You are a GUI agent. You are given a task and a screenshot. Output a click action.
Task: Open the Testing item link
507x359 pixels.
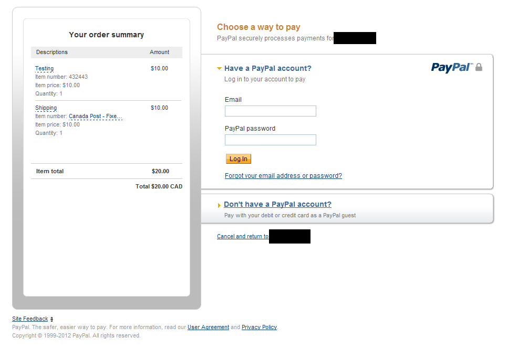(44, 69)
